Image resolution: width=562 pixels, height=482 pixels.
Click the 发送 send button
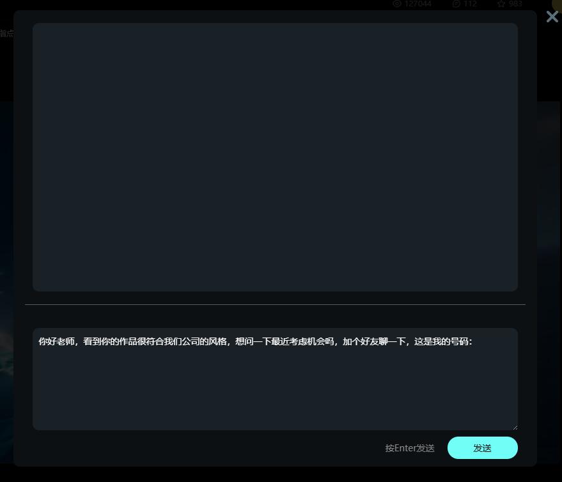(483, 447)
